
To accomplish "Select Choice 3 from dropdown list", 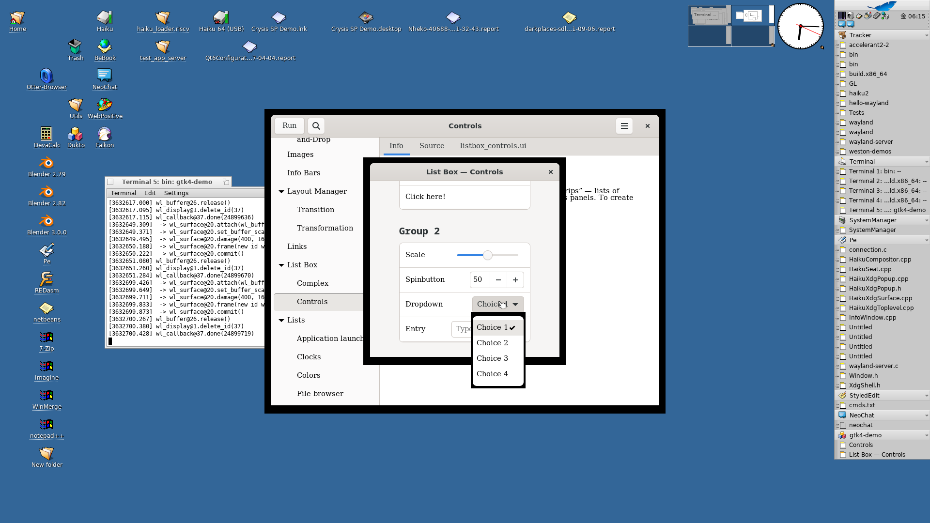I will tap(492, 358).
